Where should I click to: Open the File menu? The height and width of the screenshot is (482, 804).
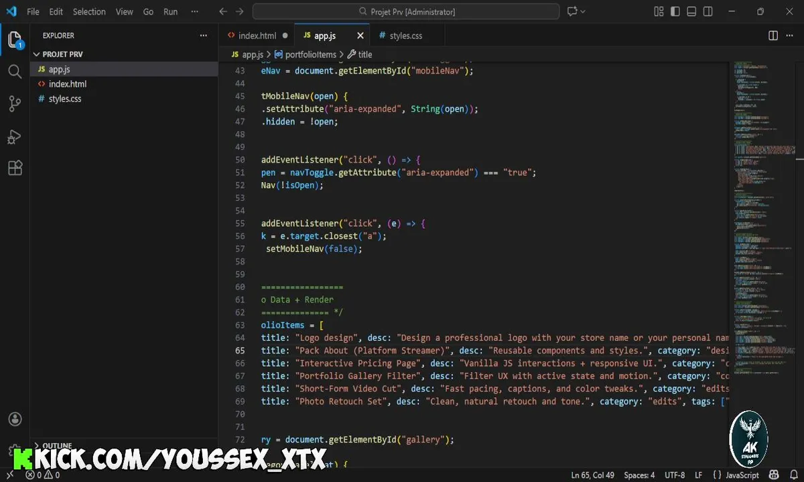[x=33, y=11]
